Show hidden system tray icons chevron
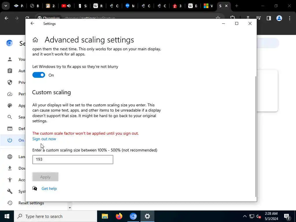 pyautogui.click(x=245, y=216)
